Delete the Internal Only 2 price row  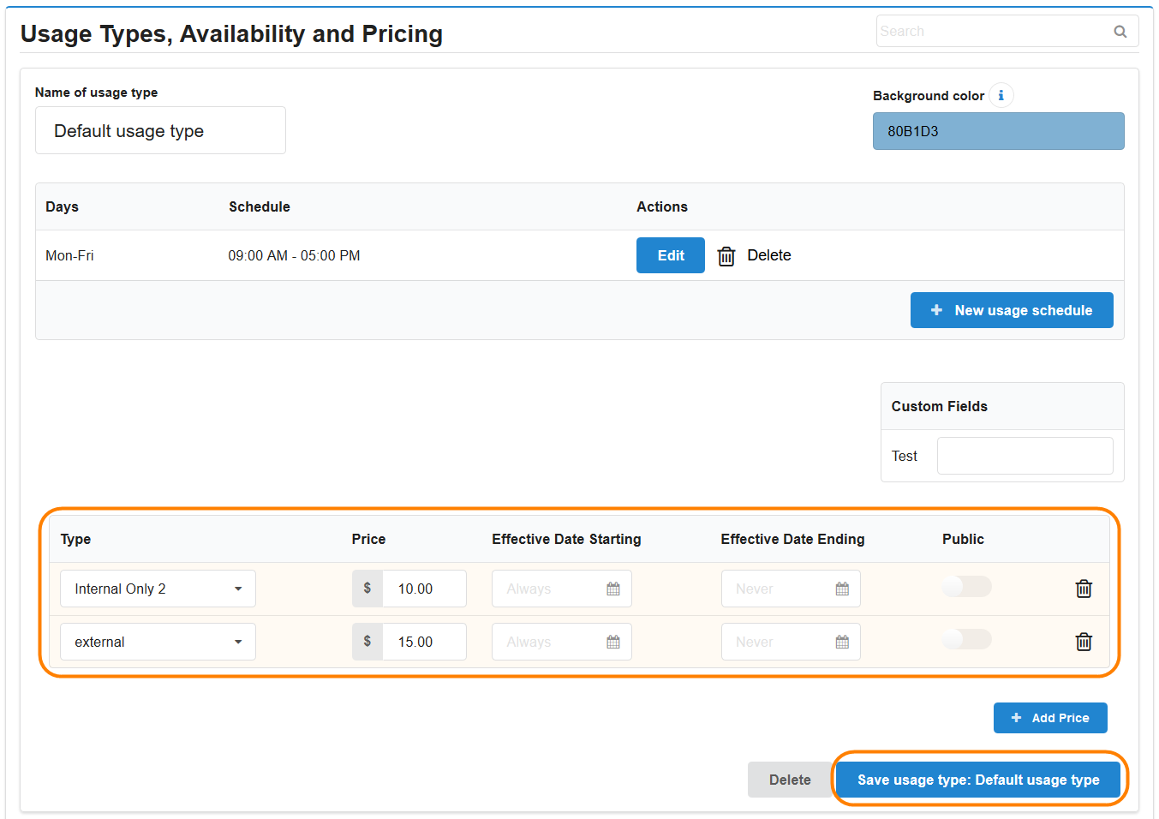click(1083, 589)
